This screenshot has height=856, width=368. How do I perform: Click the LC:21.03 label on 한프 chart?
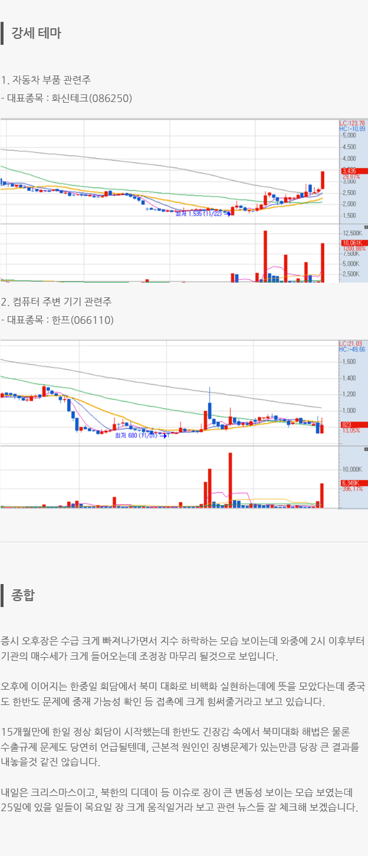tap(351, 343)
